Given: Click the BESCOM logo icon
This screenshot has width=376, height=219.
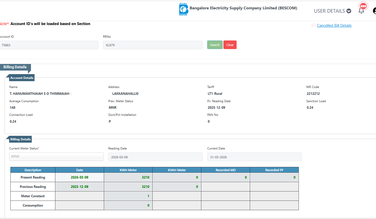Looking at the screenshot, I should pos(183,9).
